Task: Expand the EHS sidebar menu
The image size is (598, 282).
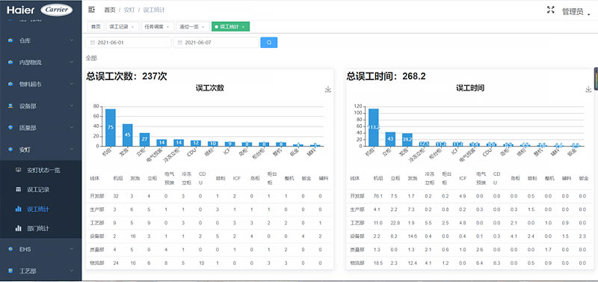Action: pos(41,249)
